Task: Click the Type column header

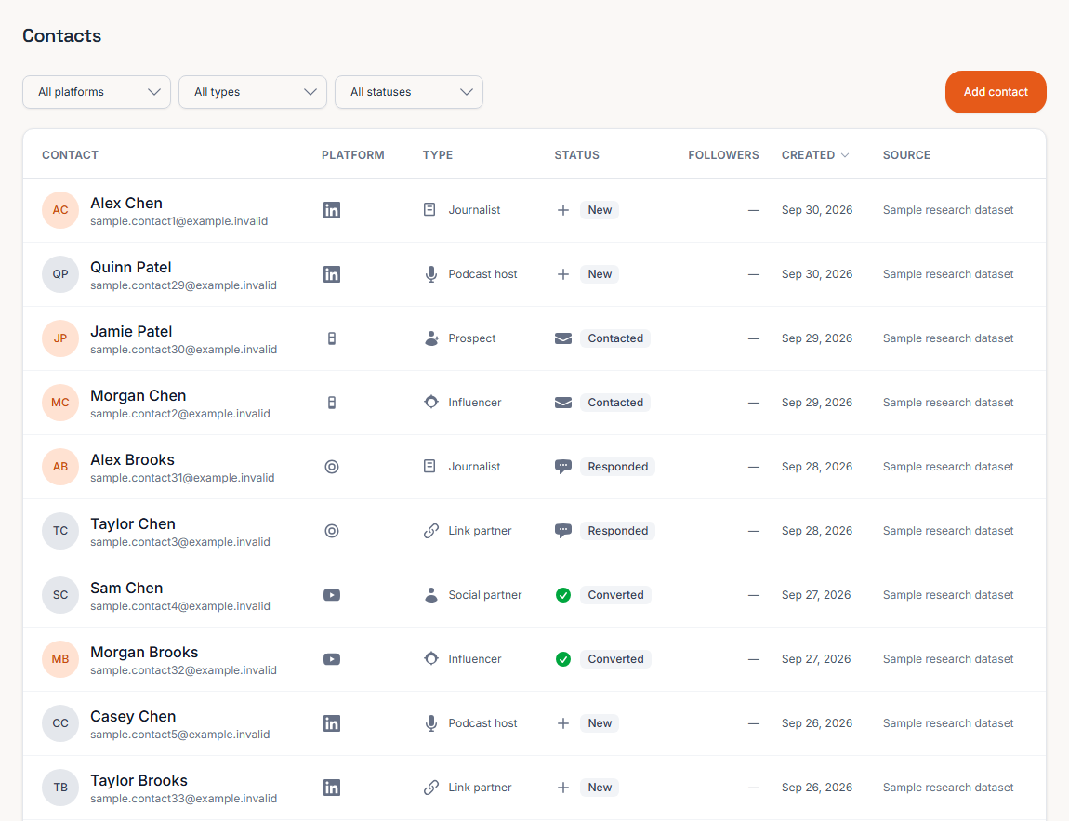Action: 438,154
